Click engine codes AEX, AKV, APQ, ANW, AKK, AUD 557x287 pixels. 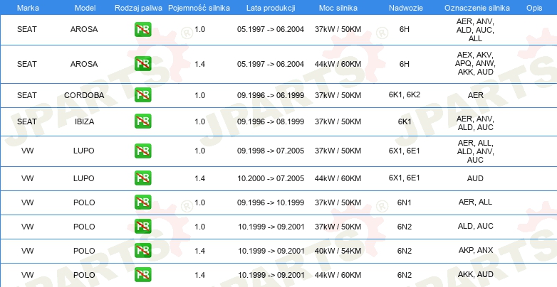pyautogui.click(x=475, y=63)
